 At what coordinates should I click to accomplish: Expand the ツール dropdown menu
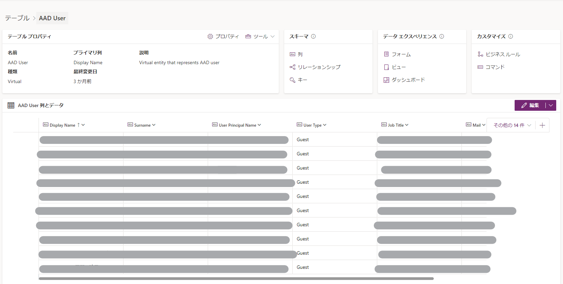point(273,36)
